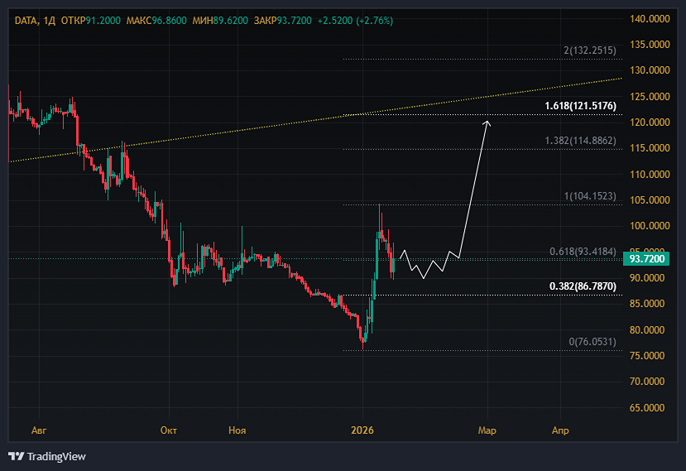This screenshot has height=471, width=686.
Task: Click the open price value 91.2000
Action: (x=103, y=21)
